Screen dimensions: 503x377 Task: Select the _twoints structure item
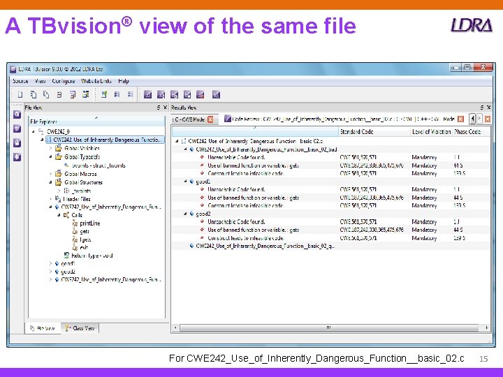click(81, 191)
